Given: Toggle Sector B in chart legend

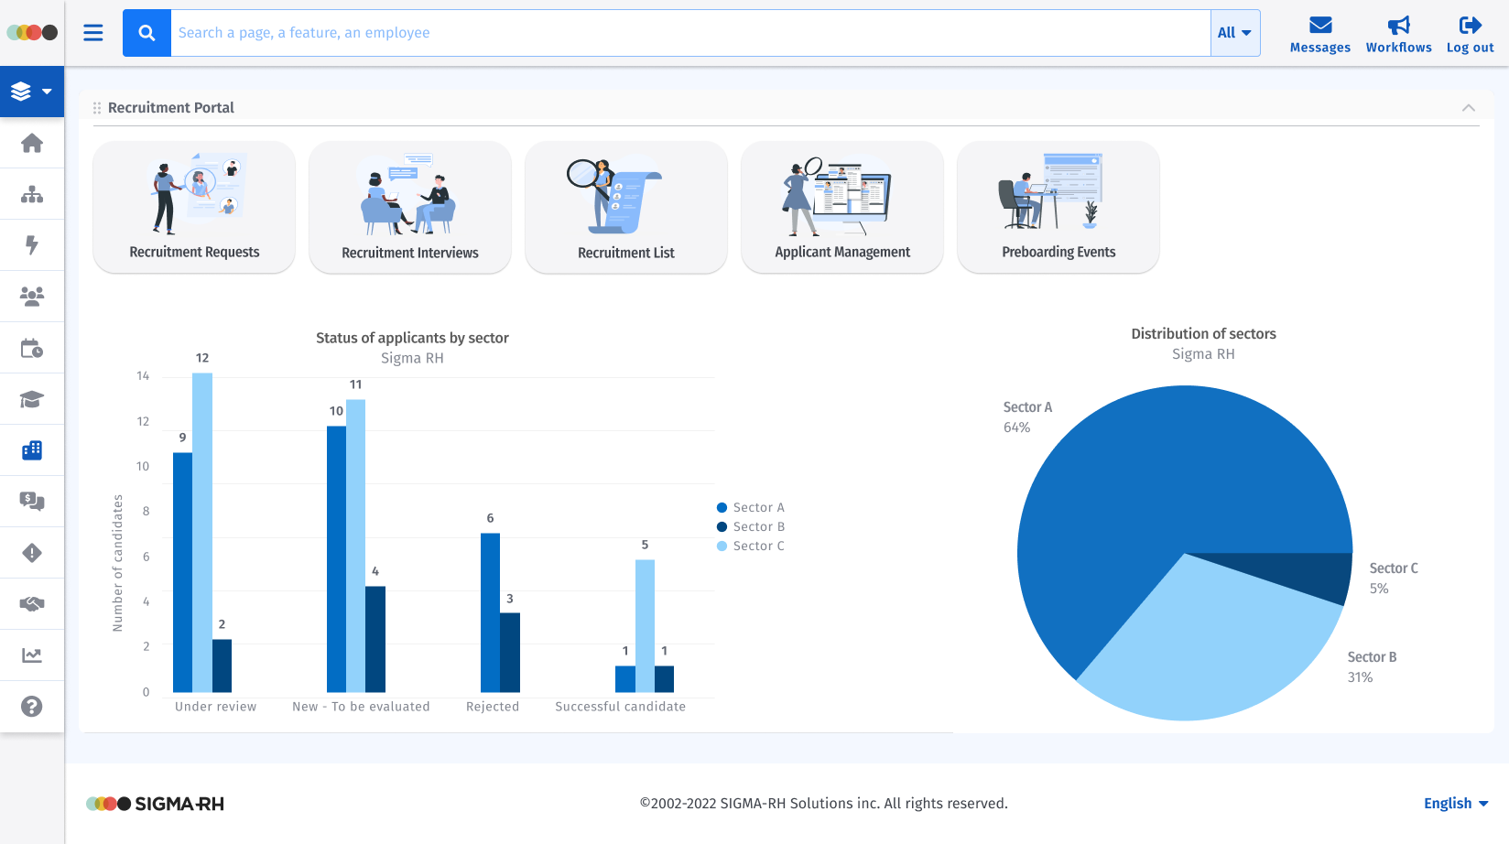Looking at the screenshot, I should tap(751, 527).
